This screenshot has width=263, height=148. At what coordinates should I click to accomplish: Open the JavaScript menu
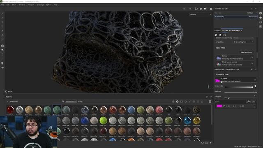(x=40, y=5)
